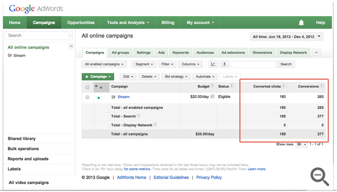Image resolution: width=337 pixels, height=192 pixels.
Task: Click the green + Campaign button
Action: pos(98,76)
